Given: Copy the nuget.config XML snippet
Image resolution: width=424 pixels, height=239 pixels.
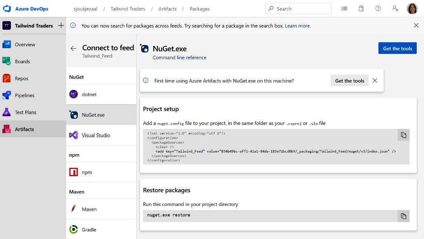Looking at the screenshot, I should click(x=403, y=135).
